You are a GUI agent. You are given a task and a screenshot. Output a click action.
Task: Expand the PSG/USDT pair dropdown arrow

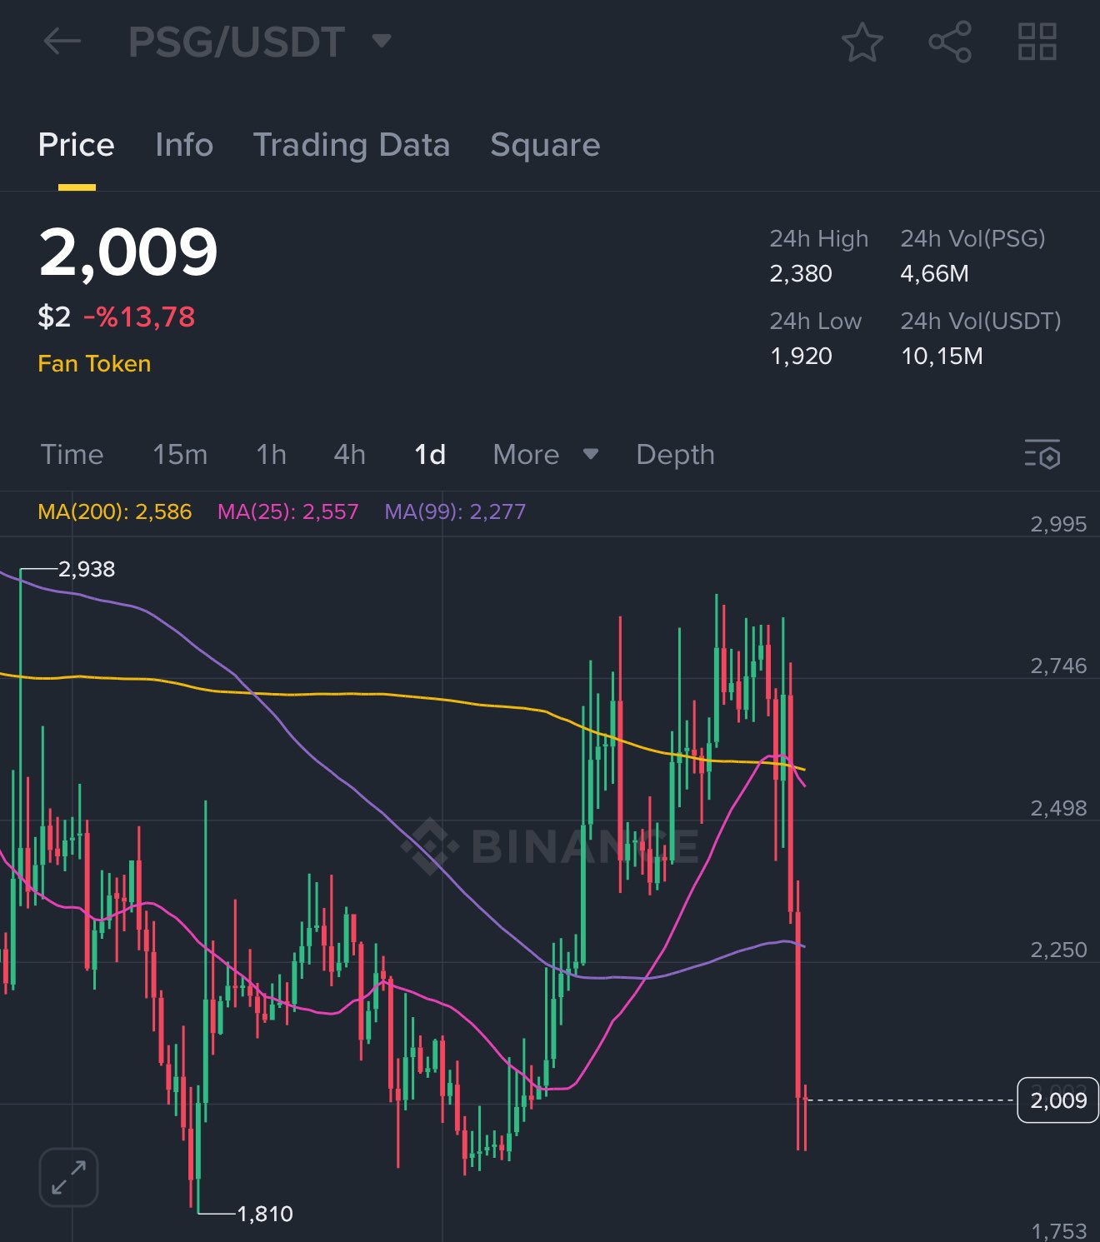[x=382, y=41]
